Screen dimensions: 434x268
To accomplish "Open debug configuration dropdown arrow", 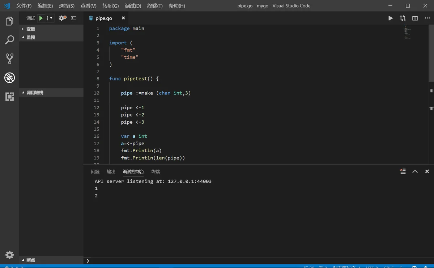I will (51, 18).
